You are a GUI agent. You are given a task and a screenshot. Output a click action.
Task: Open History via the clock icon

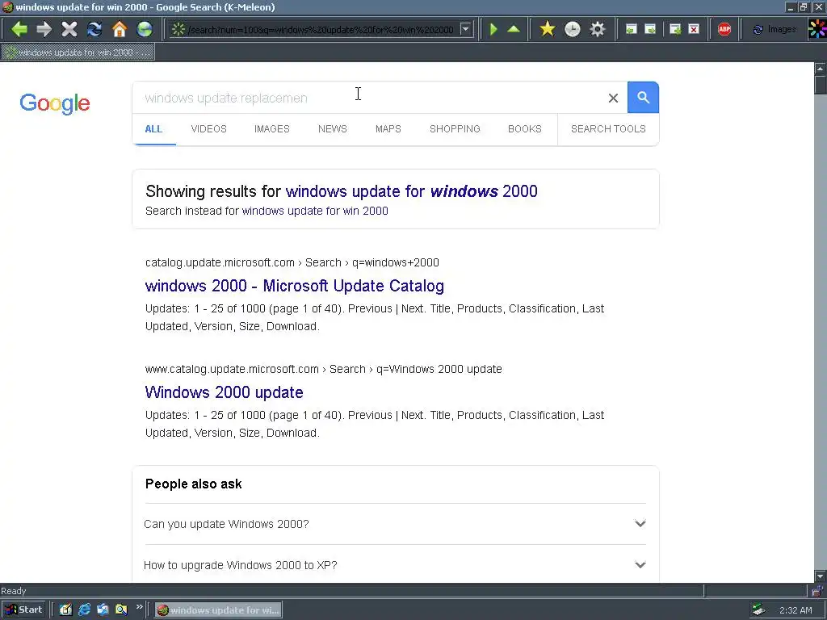coord(573,29)
